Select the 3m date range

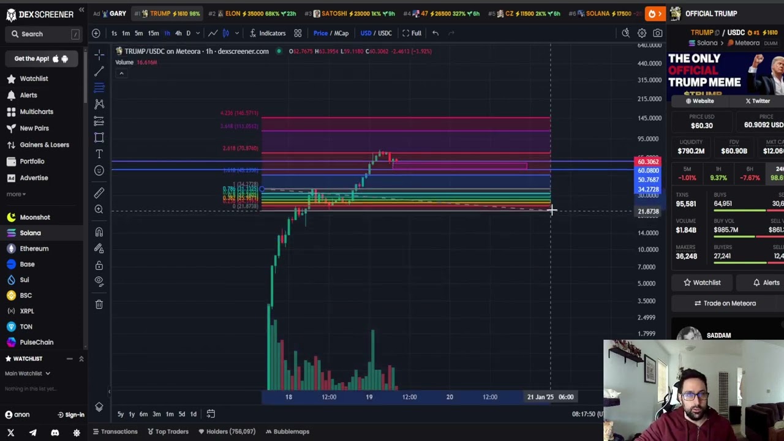pyautogui.click(x=156, y=414)
